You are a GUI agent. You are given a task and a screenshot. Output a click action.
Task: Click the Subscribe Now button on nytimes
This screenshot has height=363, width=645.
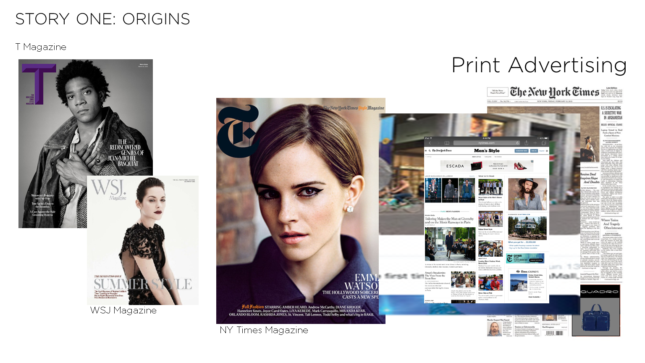(522, 151)
